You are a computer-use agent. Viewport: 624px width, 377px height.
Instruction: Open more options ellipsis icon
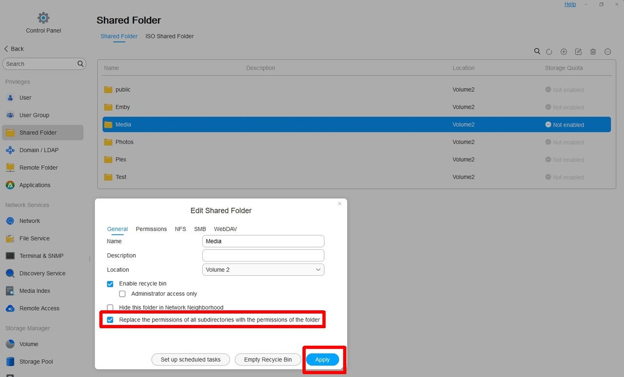coord(607,52)
